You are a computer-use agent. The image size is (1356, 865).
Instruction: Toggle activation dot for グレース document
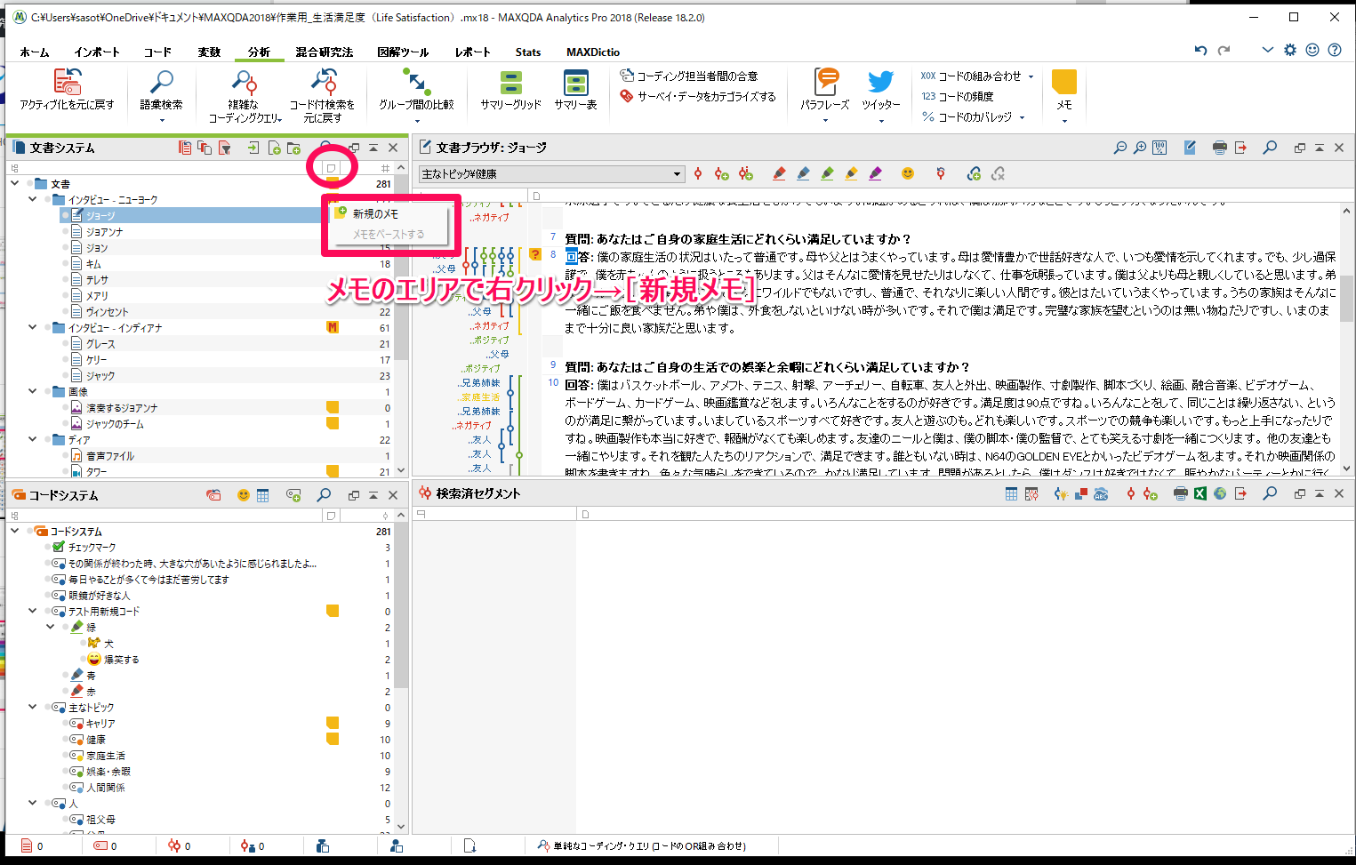[x=65, y=343]
